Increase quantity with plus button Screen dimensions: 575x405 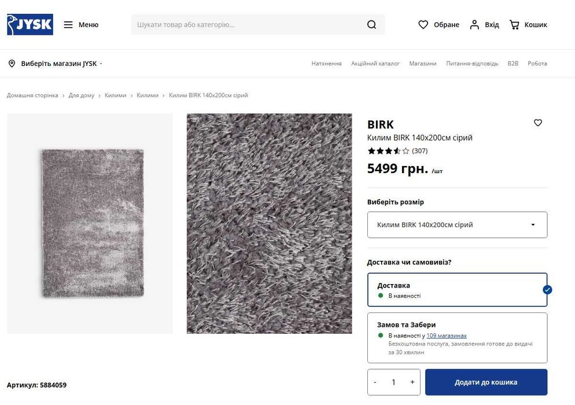point(412,382)
